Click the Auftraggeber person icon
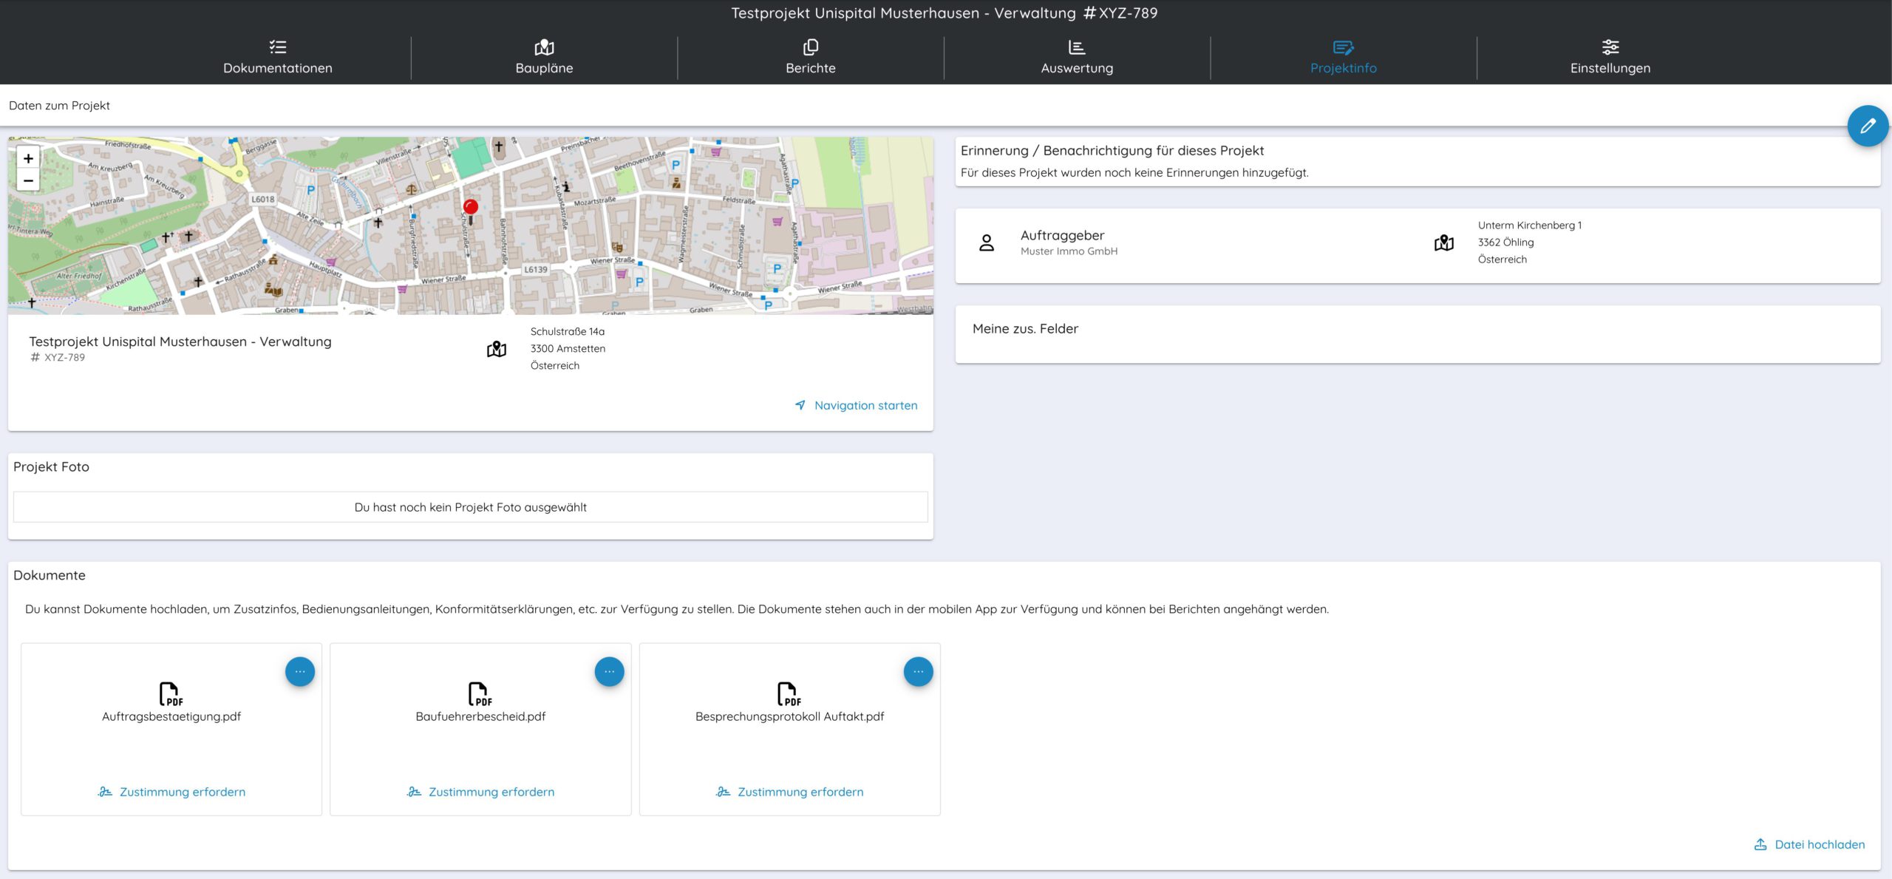 (987, 242)
